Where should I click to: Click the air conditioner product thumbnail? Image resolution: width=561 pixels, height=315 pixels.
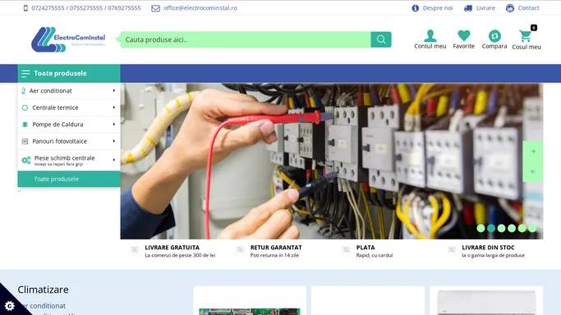click(486, 303)
